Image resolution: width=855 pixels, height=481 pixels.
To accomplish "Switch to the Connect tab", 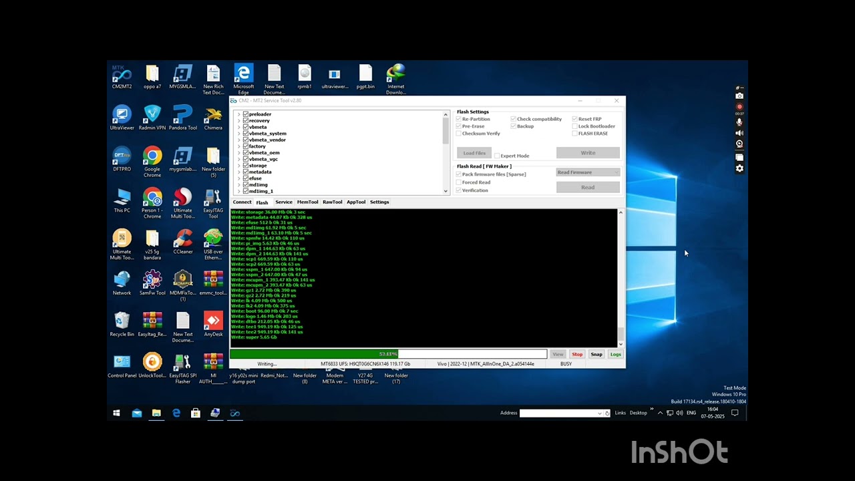I will 242,202.
